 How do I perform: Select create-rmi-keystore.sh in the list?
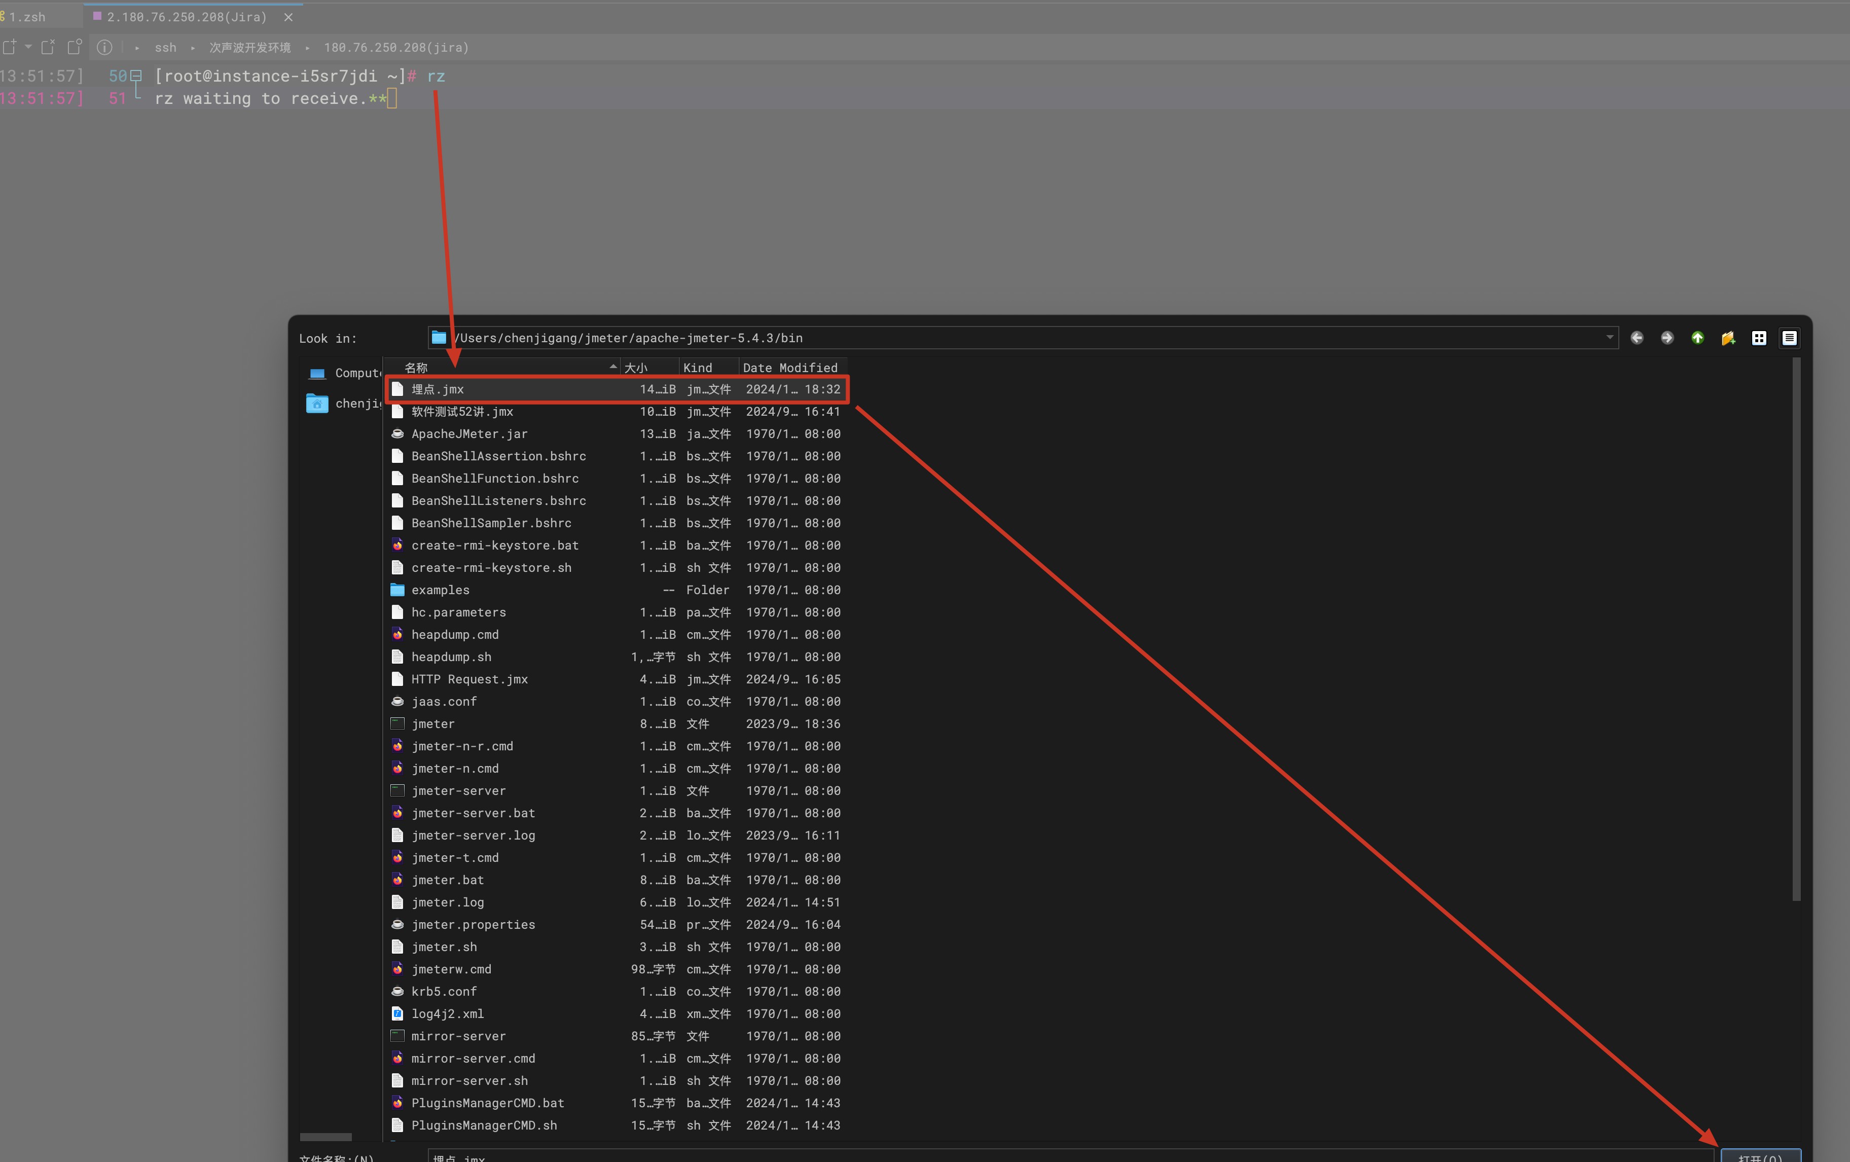[616, 567]
